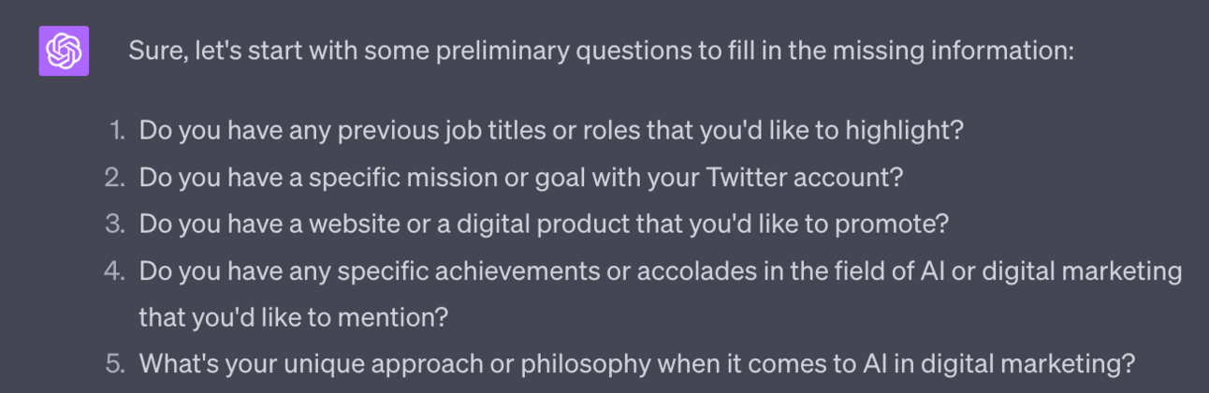The height and width of the screenshot is (393, 1209).
Task: Click the question about previous job titles
Action: point(550,130)
